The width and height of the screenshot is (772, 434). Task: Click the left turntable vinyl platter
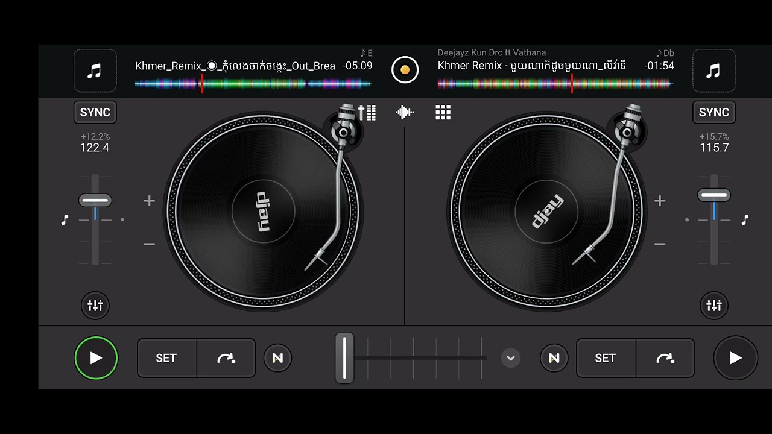pos(264,211)
